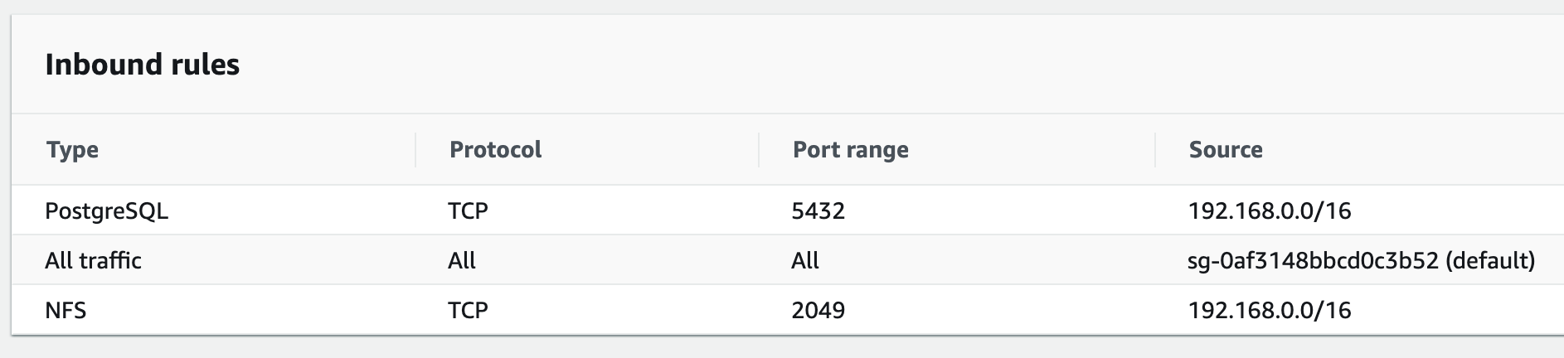Click the Inbound rules heading
Image resolution: width=1564 pixels, height=358 pixels.
(142, 65)
